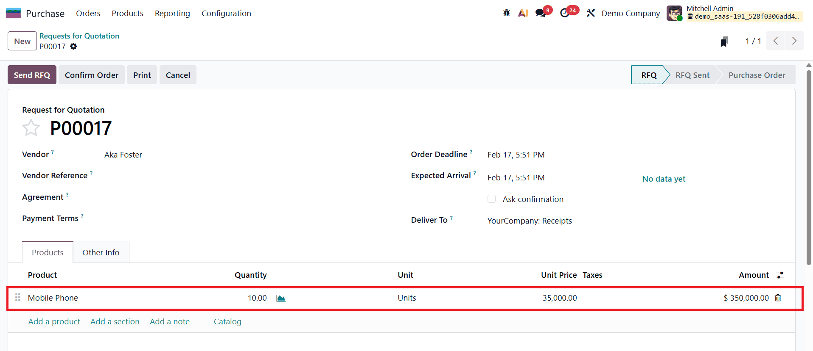Go to next record with the right arrow
The height and width of the screenshot is (351, 813).
point(794,41)
